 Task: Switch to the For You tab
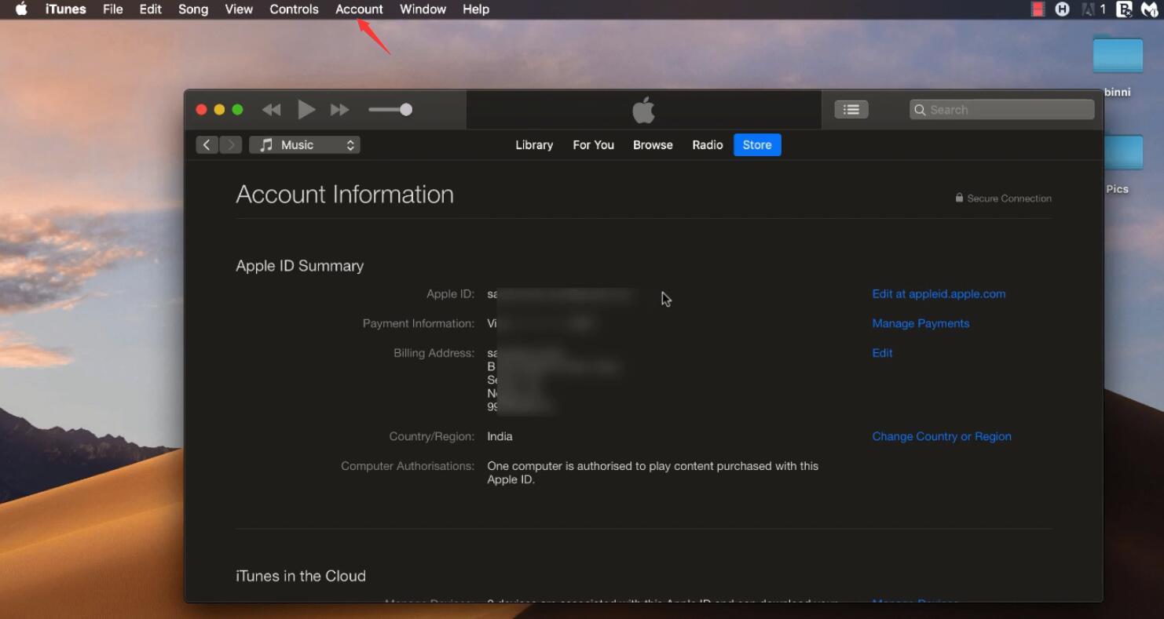click(x=593, y=145)
